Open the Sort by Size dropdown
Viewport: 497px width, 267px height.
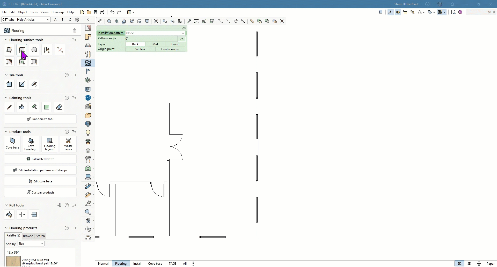pyautogui.click(x=31, y=244)
